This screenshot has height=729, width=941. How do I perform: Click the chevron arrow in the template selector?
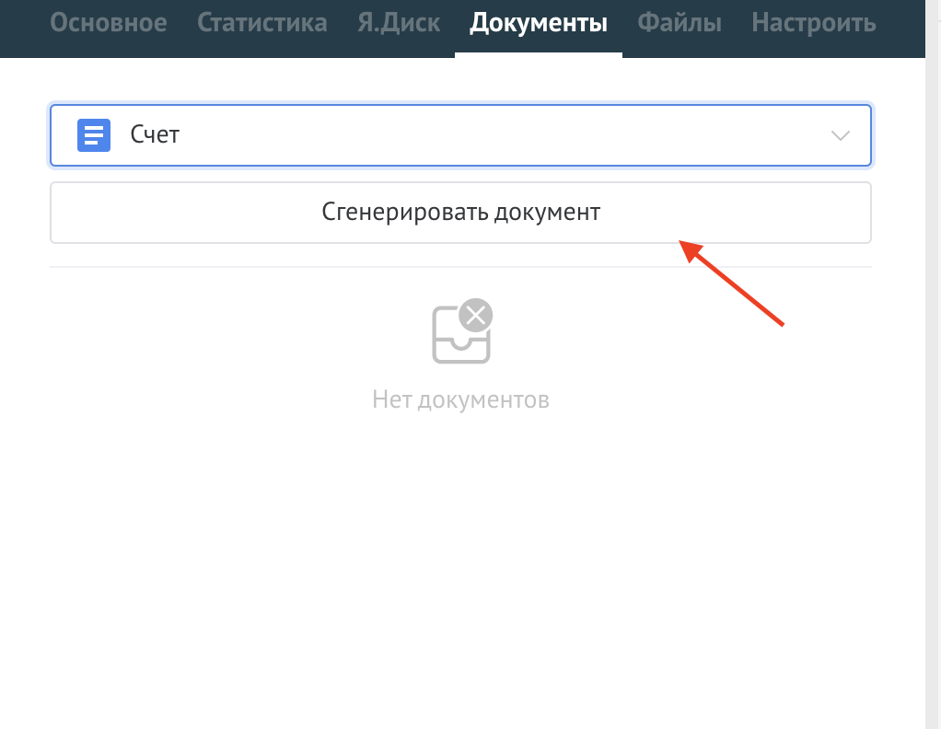pyautogui.click(x=840, y=136)
